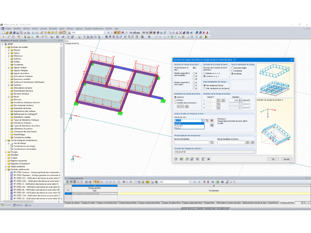311x233 pixels.
Task: Expand the Charges tree folder
Action: (x=6, y=152)
